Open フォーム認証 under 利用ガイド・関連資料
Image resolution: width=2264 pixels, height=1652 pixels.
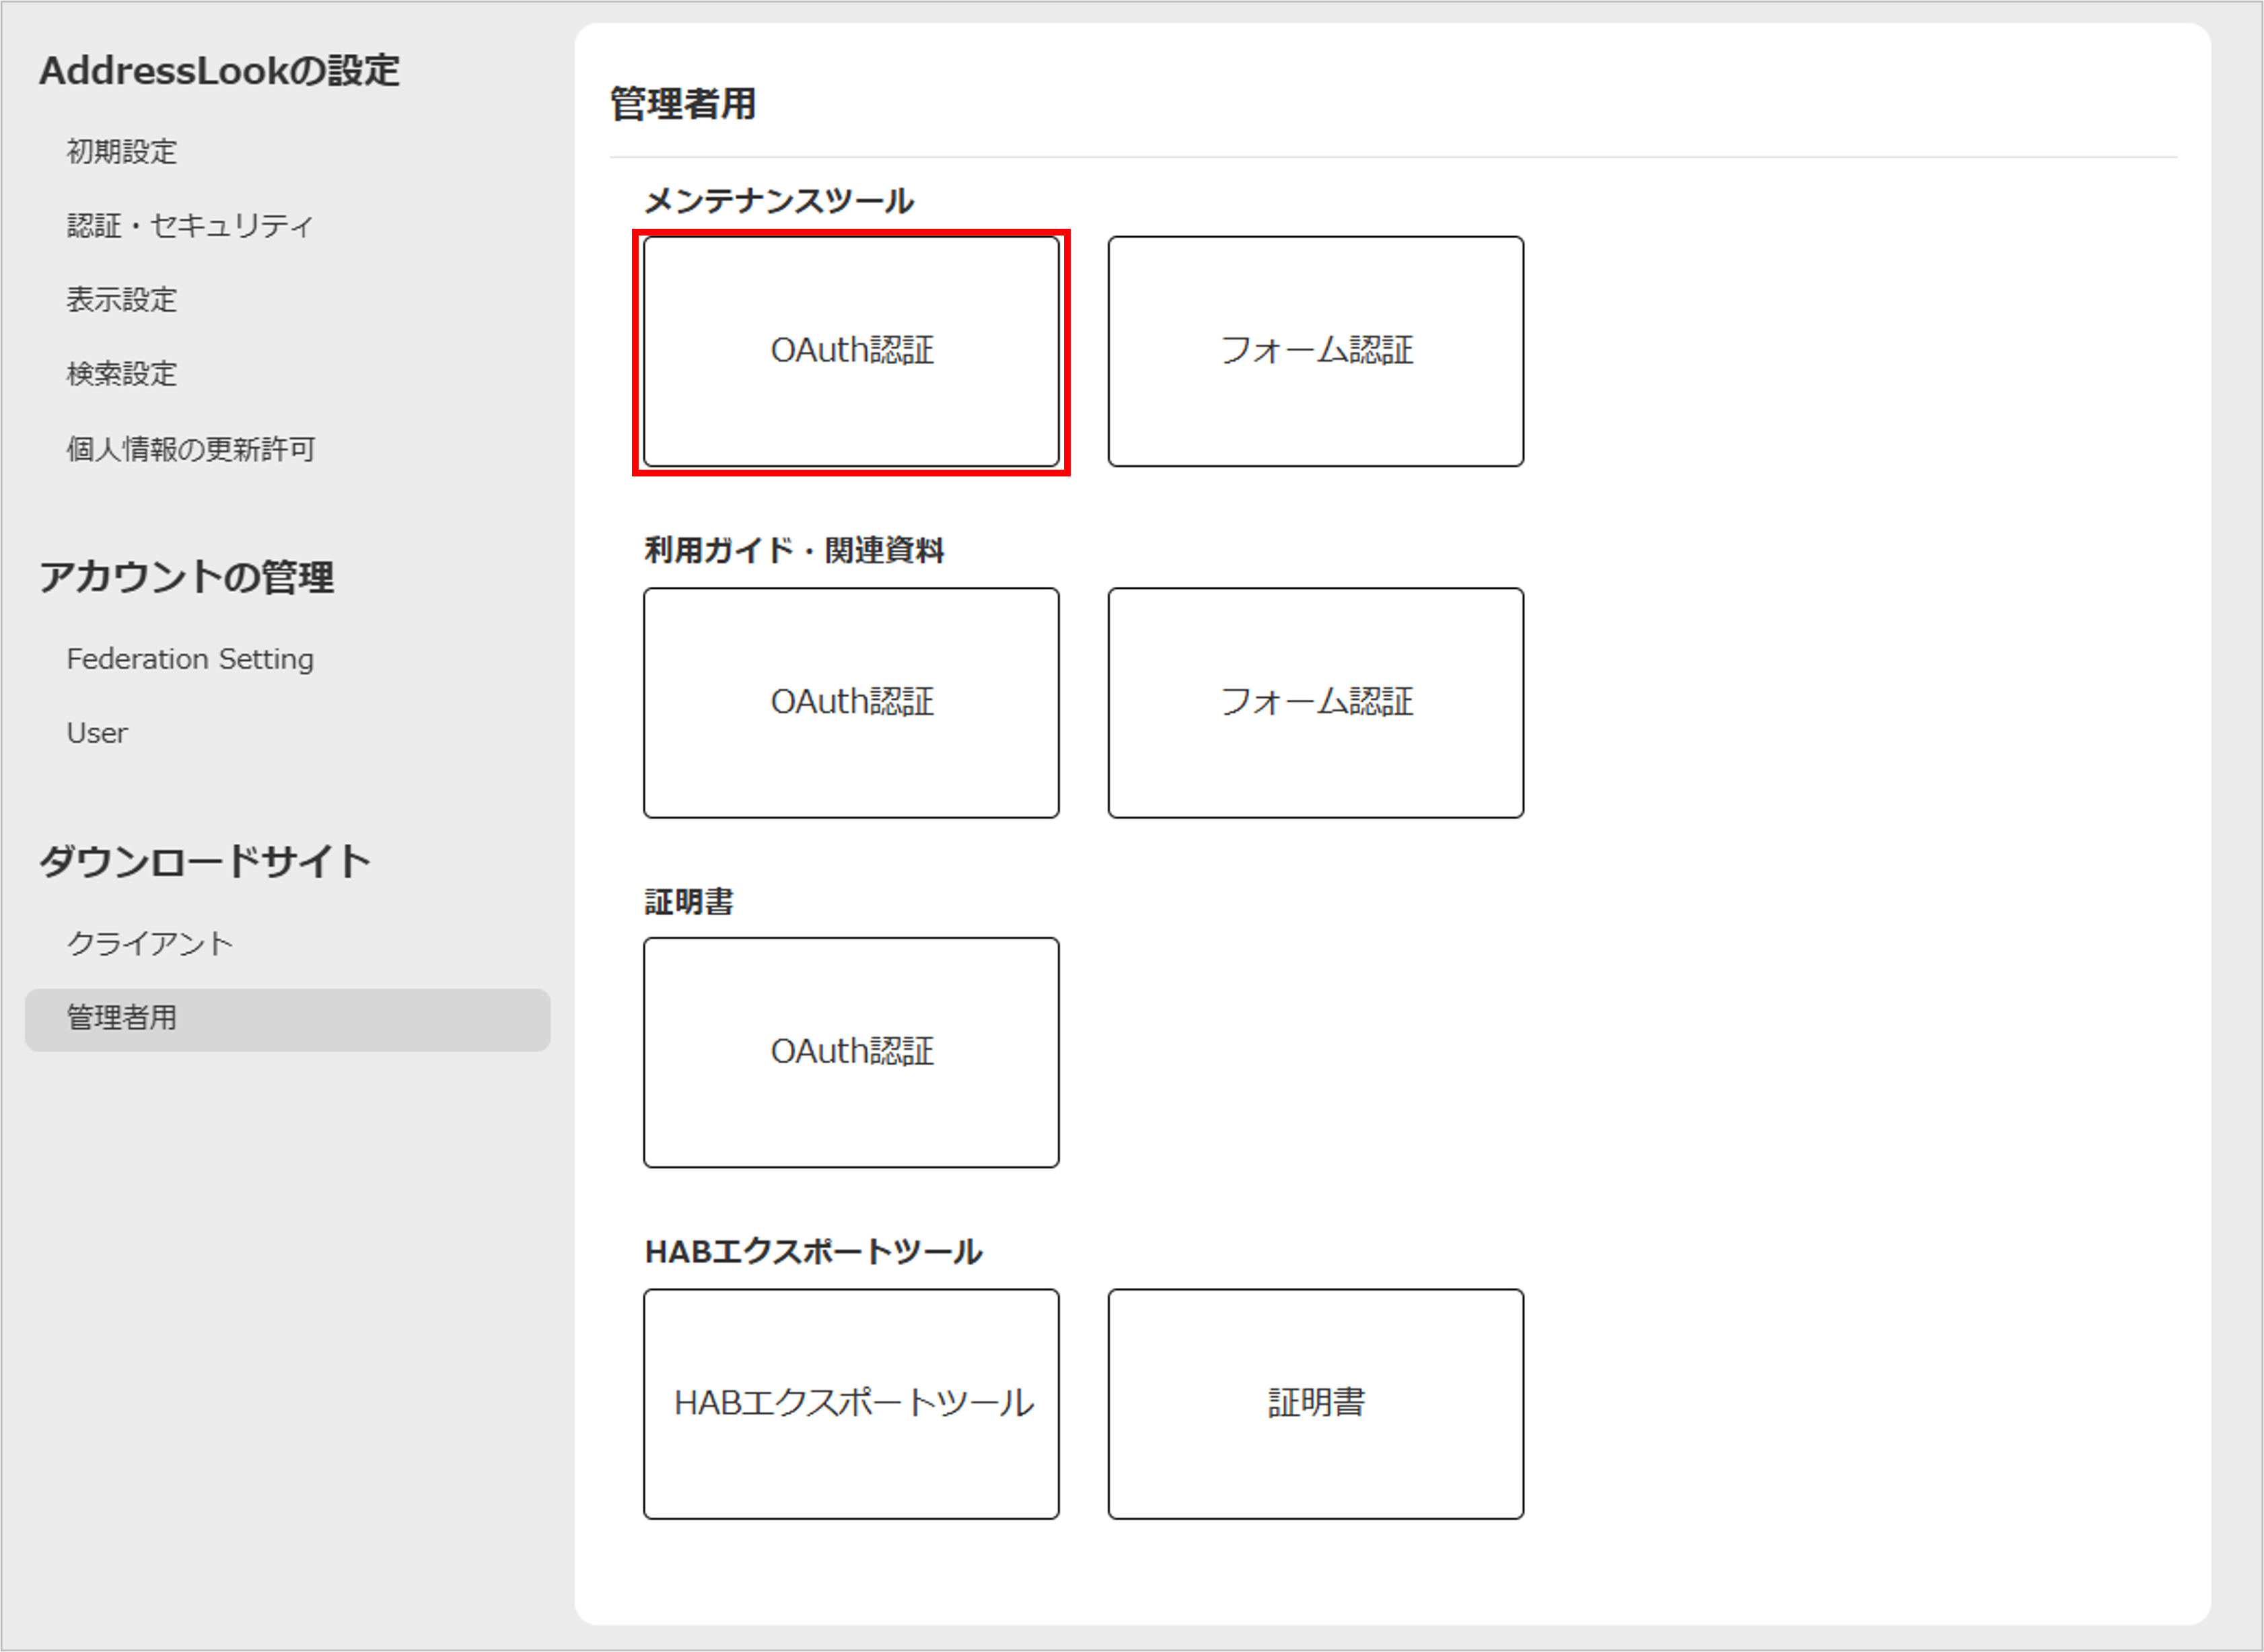click(1315, 702)
